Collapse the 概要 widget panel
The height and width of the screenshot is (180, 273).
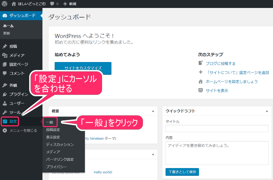point(153,111)
